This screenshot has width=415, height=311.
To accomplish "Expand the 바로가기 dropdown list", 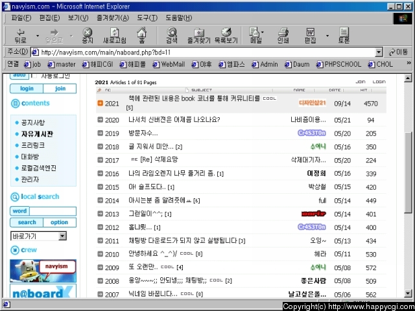I will tap(62, 236).
